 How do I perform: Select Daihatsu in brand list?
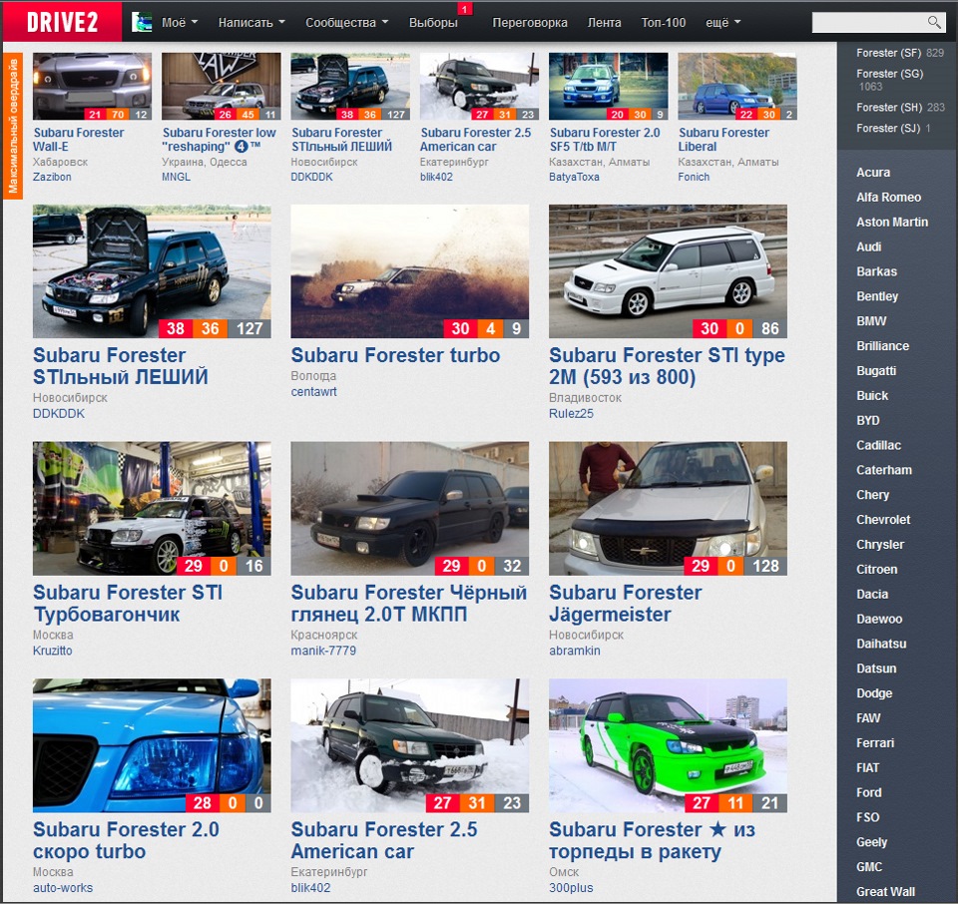[x=881, y=644]
